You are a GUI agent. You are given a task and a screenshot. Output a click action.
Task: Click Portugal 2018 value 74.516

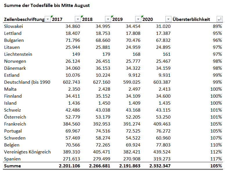(103, 131)
